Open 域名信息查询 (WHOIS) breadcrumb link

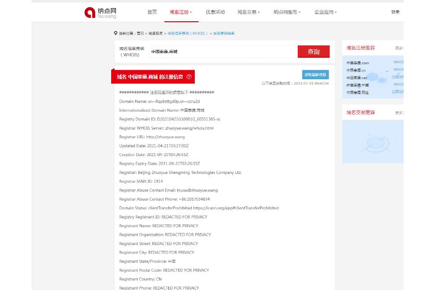[188, 33]
